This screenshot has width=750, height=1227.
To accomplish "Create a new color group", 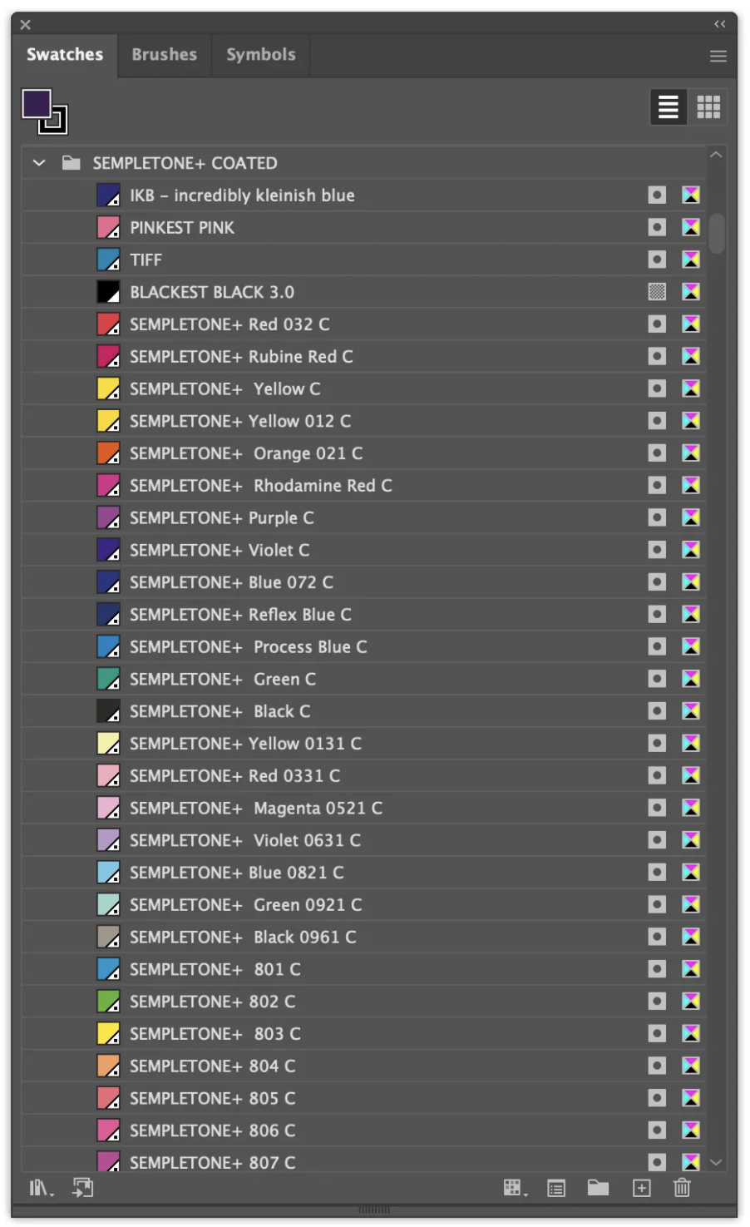I will (x=598, y=1188).
